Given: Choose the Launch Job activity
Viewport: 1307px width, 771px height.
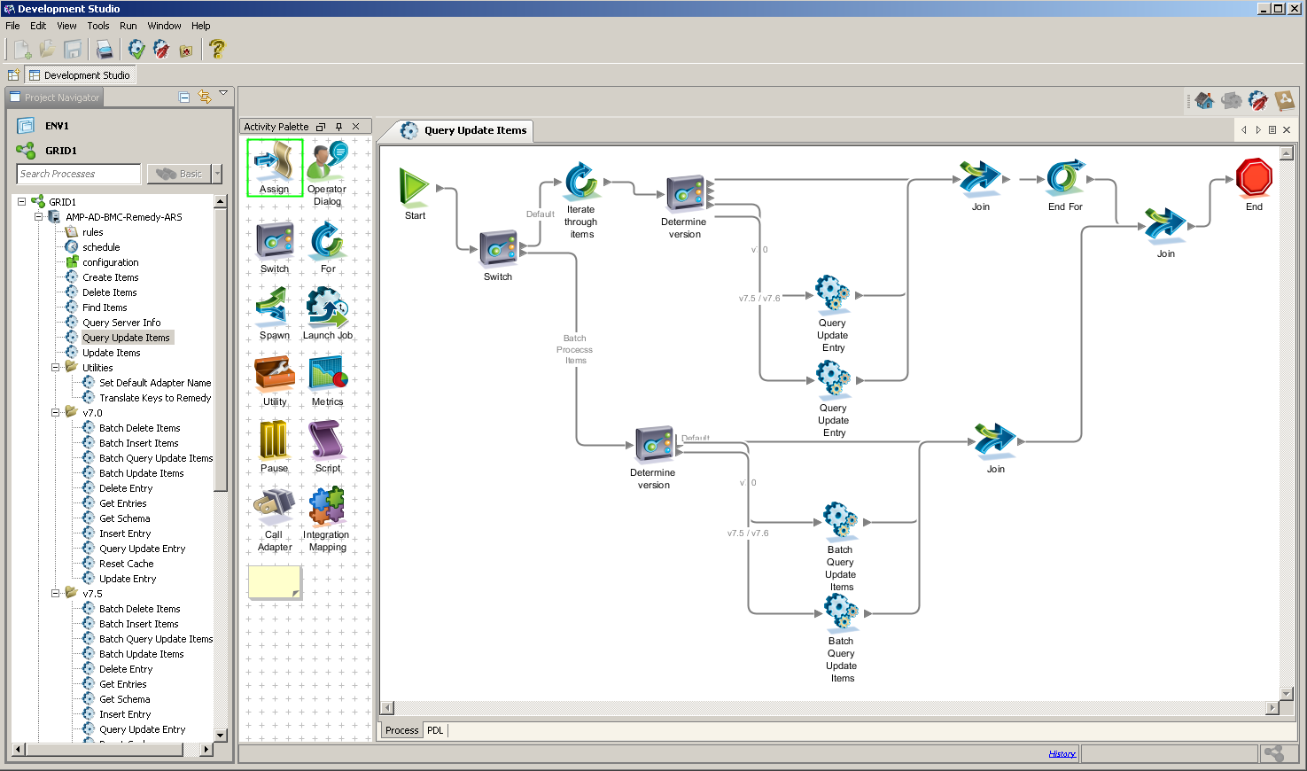Looking at the screenshot, I should pos(326,310).
